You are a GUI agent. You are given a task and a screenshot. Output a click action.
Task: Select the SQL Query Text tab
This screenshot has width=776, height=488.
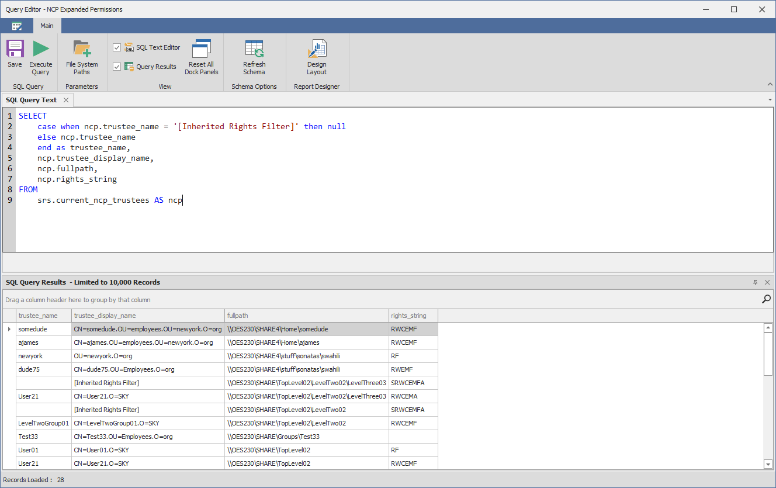tap(31, 100)
